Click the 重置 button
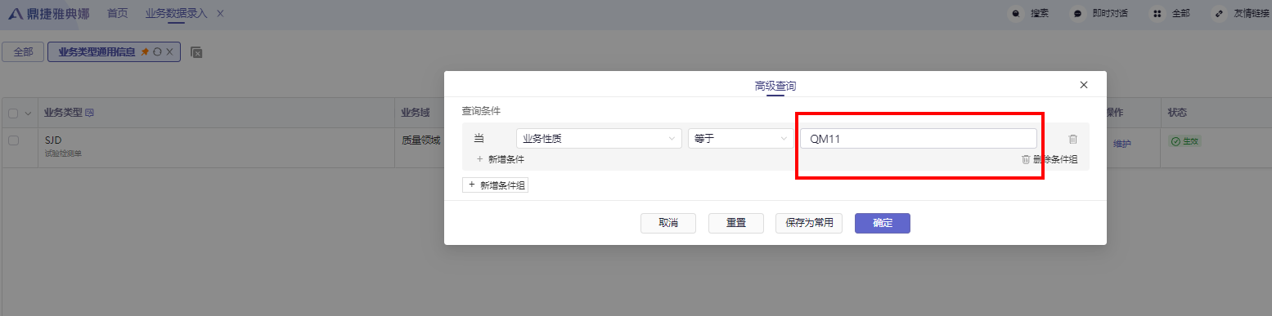 point(735,223)
